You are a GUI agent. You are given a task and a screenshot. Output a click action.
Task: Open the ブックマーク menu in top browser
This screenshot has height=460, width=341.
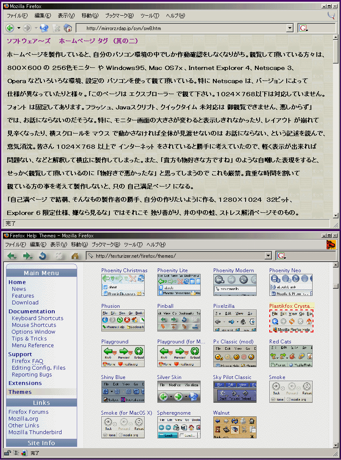(x=119, y=16)
